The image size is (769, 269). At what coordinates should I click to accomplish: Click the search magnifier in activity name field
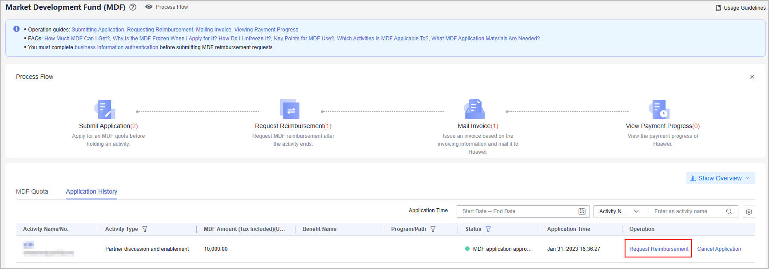(x=729, y=211)
